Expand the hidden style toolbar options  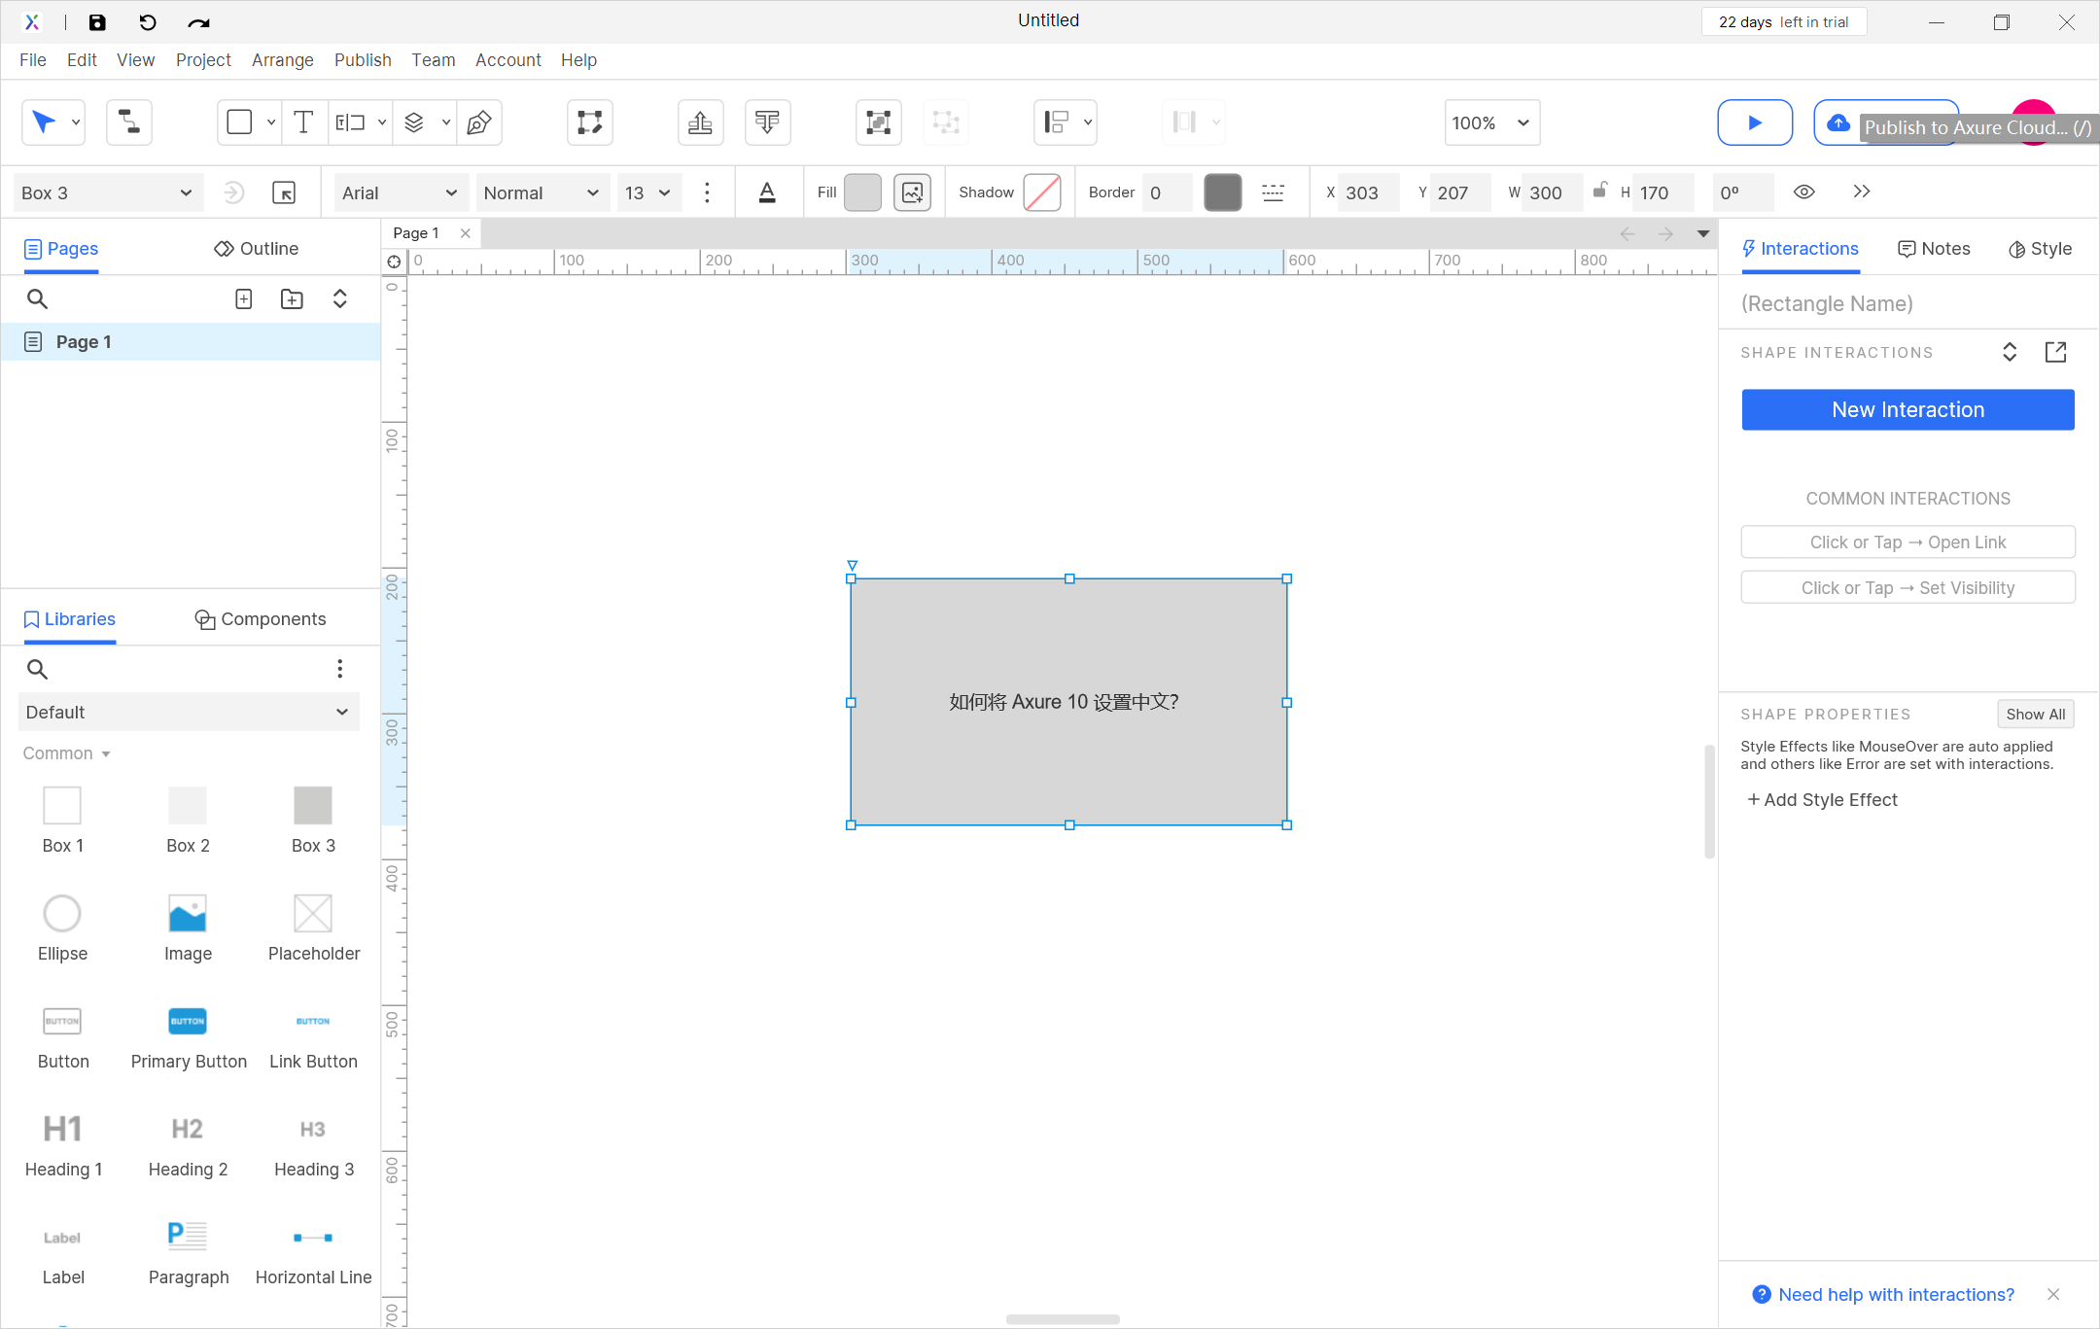pos(1862,192)
